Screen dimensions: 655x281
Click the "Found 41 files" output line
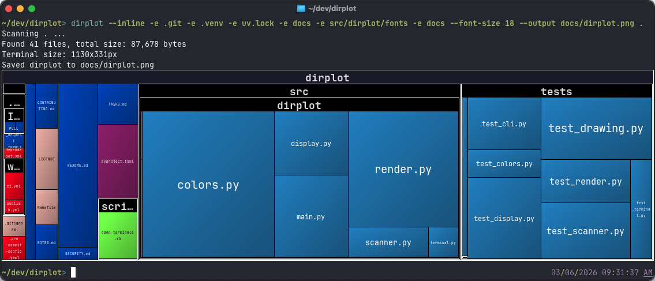(94, 44)
